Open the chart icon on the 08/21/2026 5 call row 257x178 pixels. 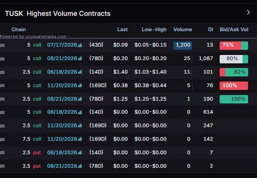coord(80,59)
